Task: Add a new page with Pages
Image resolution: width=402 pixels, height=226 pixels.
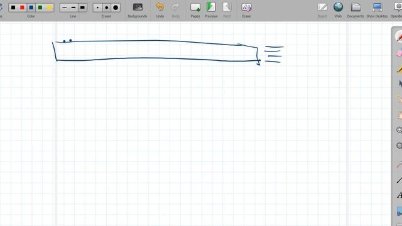Action: point(195,10)
